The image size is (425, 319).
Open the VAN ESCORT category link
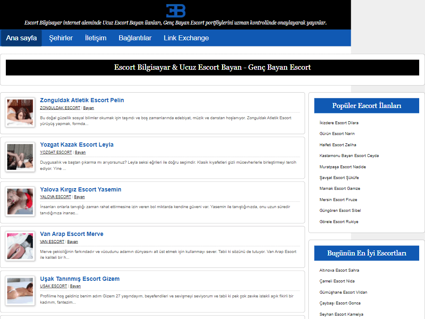(x=52, y=242)
